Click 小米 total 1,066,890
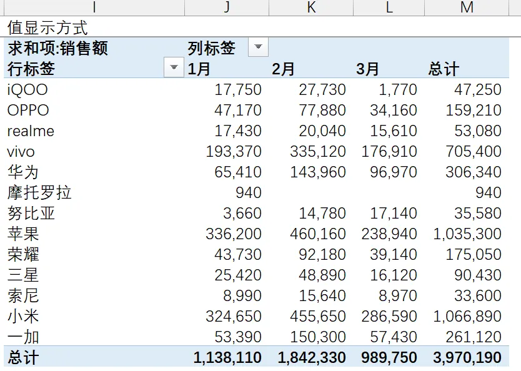The width and height of the screenshot is (521, 371). pos(467,316)
